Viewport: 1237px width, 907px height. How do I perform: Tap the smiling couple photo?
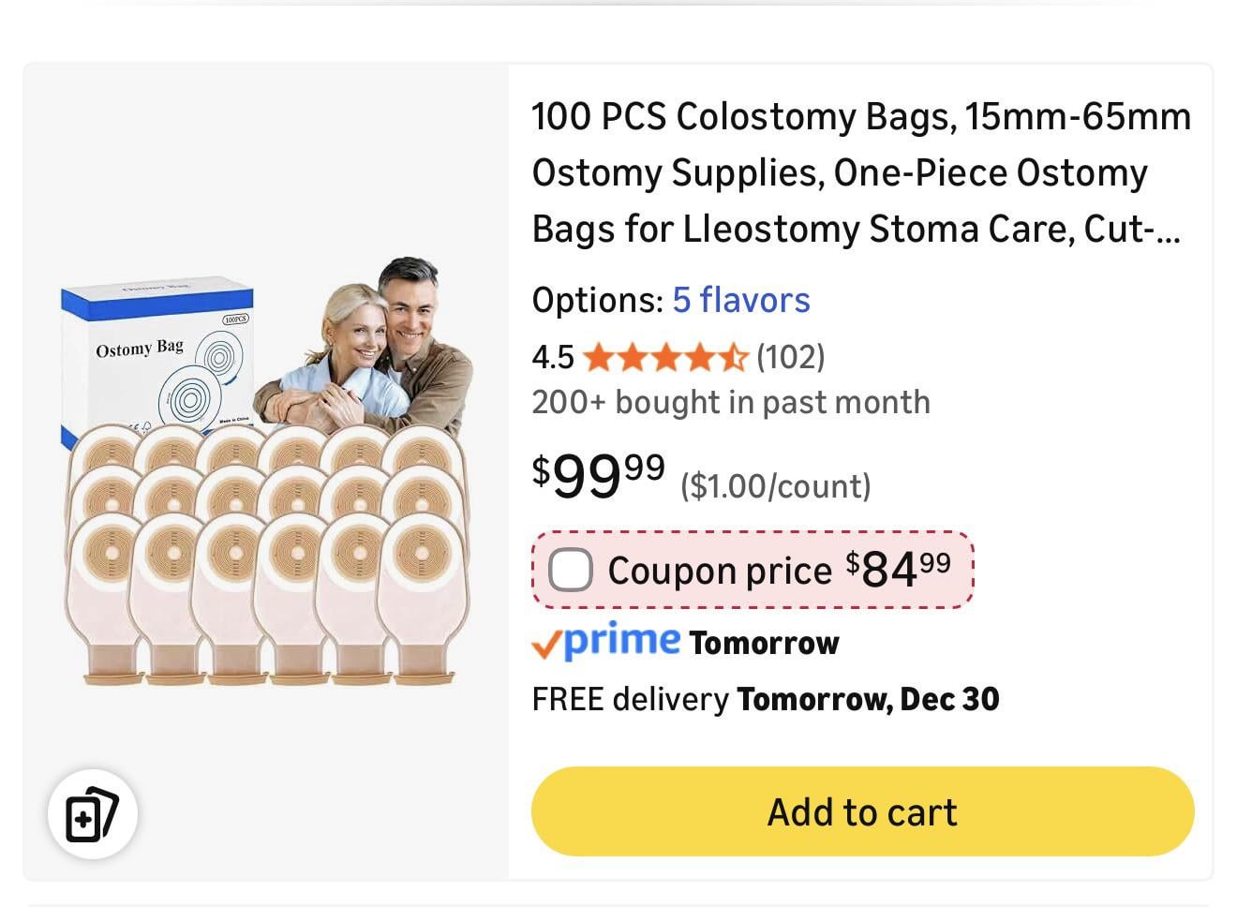point(375,347)
